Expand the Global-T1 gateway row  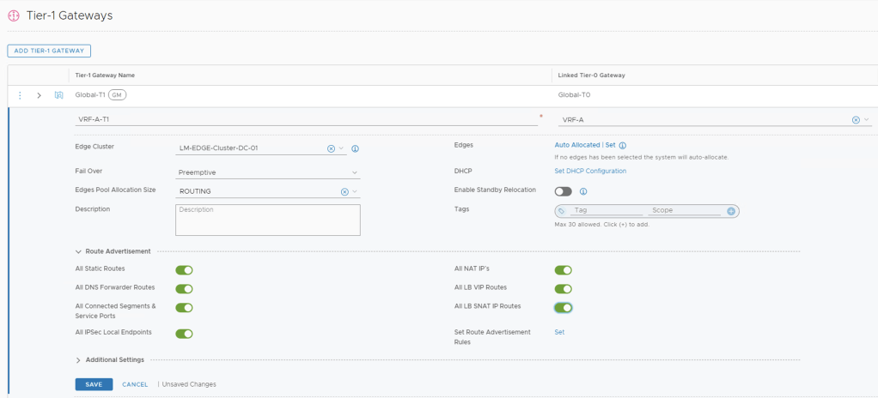[x=39, y=95]
